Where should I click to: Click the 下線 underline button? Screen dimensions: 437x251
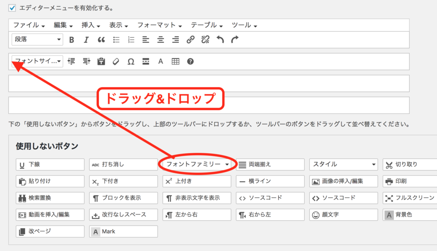(x=50, y=164)
